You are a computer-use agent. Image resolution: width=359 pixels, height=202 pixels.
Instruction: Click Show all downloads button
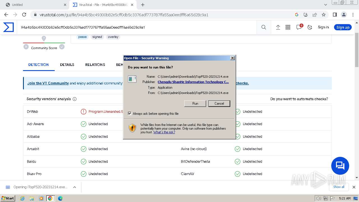click(x=339, y=187)
